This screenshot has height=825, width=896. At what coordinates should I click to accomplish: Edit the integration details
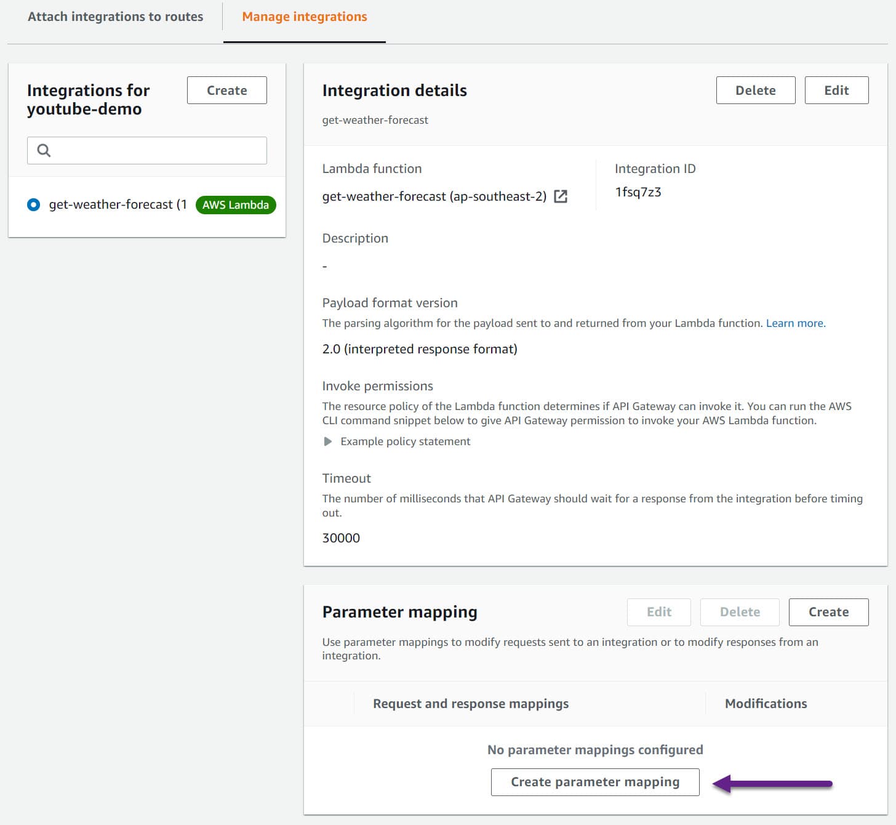pyautogui.click(x=836, y=90)
